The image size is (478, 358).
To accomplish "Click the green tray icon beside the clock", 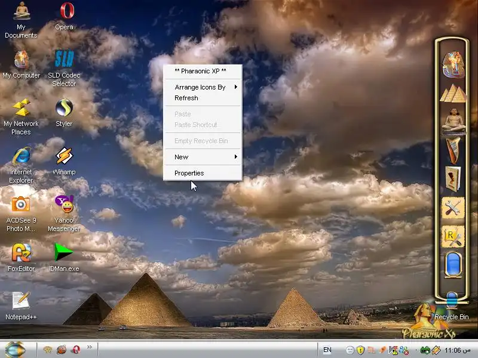I will point(425,350).
